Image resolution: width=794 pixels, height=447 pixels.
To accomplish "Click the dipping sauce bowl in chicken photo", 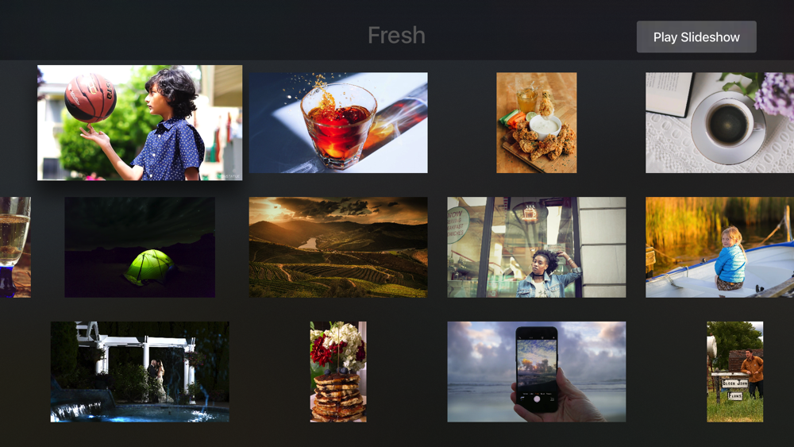I will click(x=545, y=126).
